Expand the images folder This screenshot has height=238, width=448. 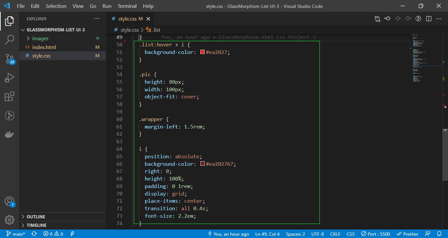pyautogui.click(x=62, y=39)
